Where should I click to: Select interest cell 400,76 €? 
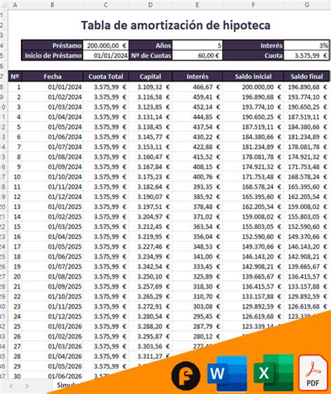198,177
